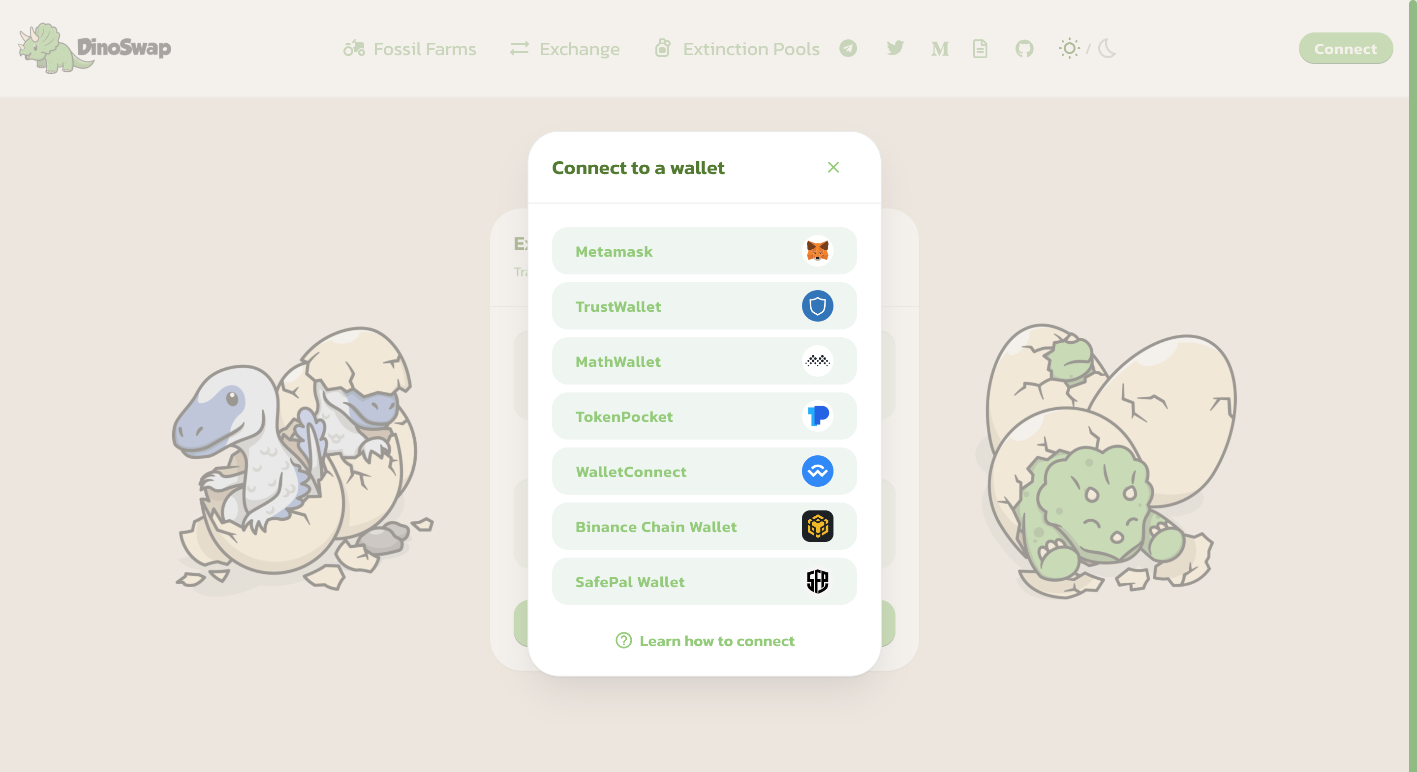Viewport: 1417px width, 772px height.
Task: Go to Fossil Farms
Action: coord(409,49)
